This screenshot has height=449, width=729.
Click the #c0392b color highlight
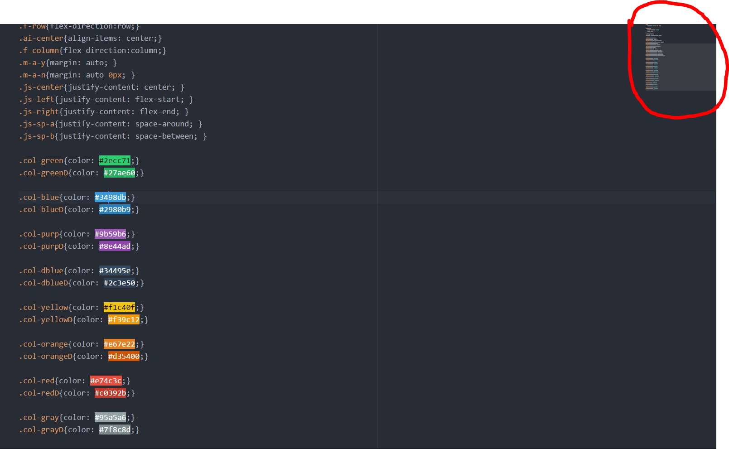110,393
